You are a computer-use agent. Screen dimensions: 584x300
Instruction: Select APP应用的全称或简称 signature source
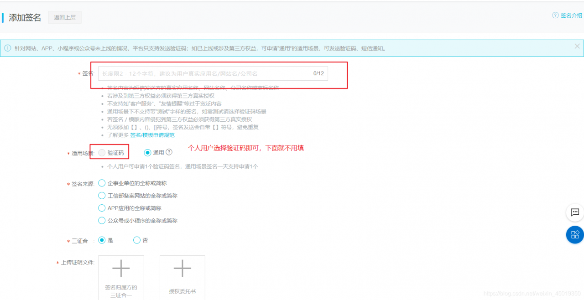click(102, 208)
